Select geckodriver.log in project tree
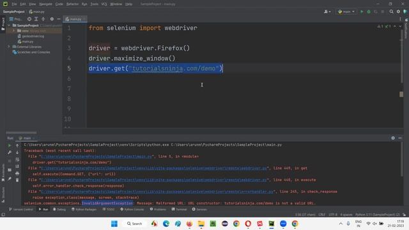 31,36
